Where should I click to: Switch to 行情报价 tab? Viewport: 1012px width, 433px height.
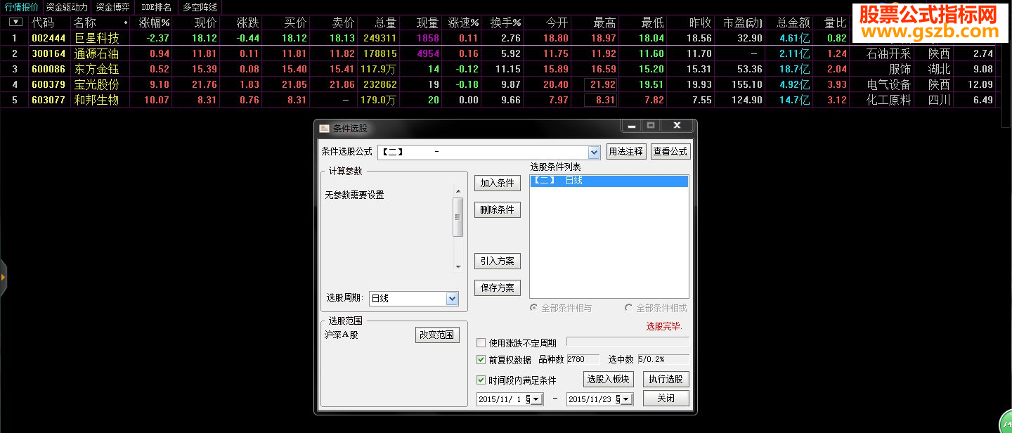point(22,7)
